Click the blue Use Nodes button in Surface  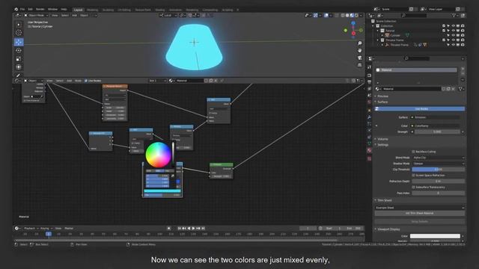420,109
